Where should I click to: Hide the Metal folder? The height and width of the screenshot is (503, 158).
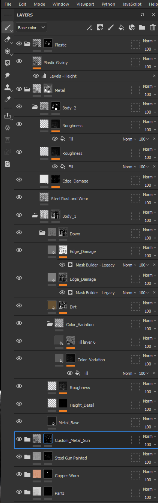point(19,90)
